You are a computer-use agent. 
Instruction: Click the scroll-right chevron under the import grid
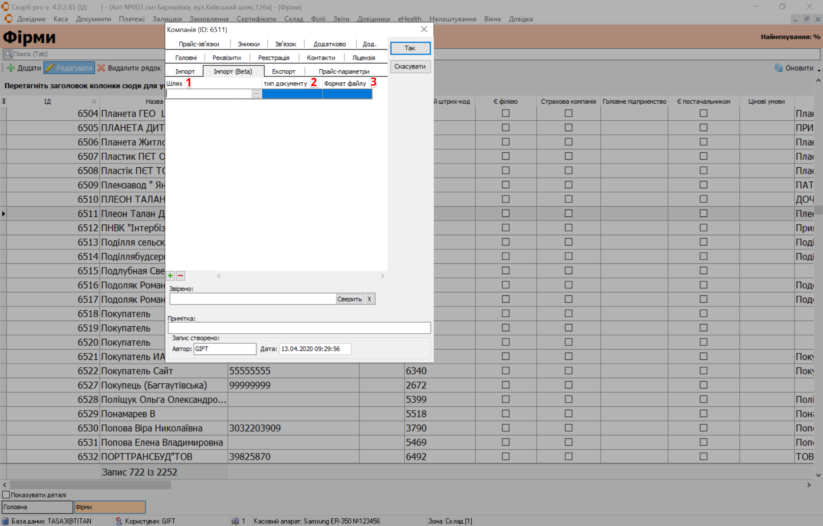(x=383, y=276)
